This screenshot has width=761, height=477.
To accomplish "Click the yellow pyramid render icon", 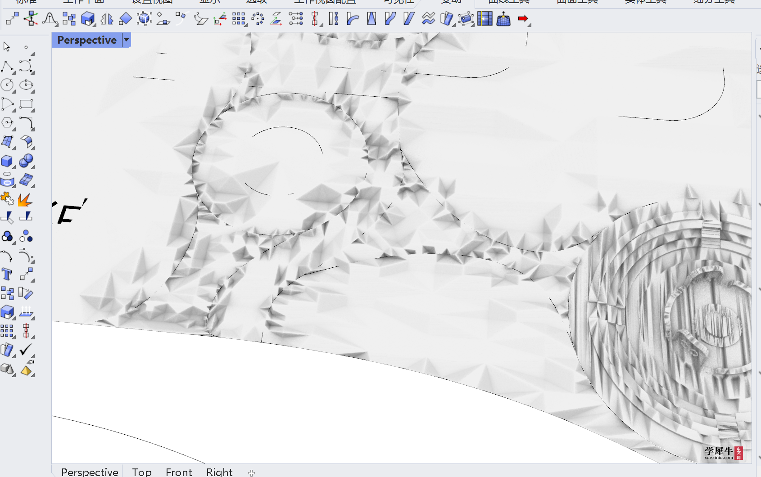I will click(26, 369).
